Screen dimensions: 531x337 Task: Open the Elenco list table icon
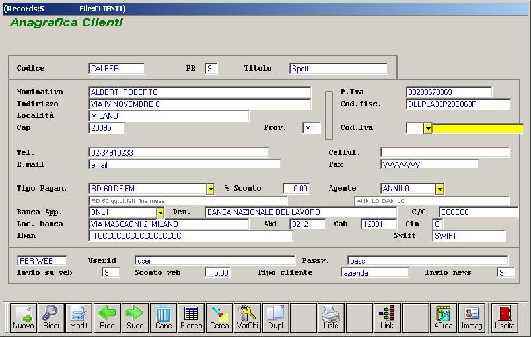(x=191, y=318)
